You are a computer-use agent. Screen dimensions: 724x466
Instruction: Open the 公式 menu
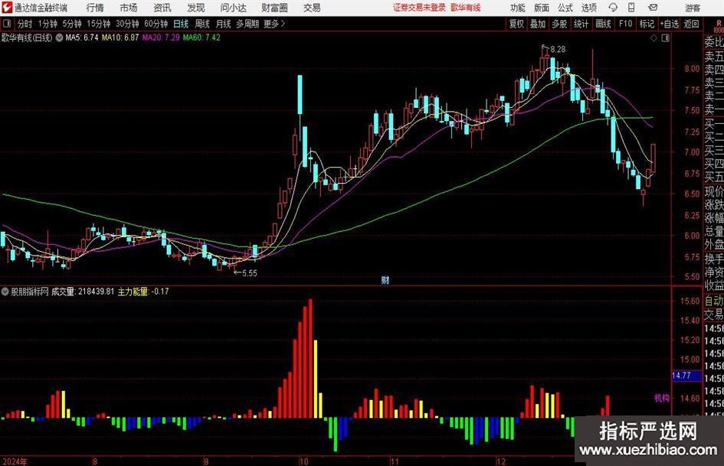(x=565, y=8)
